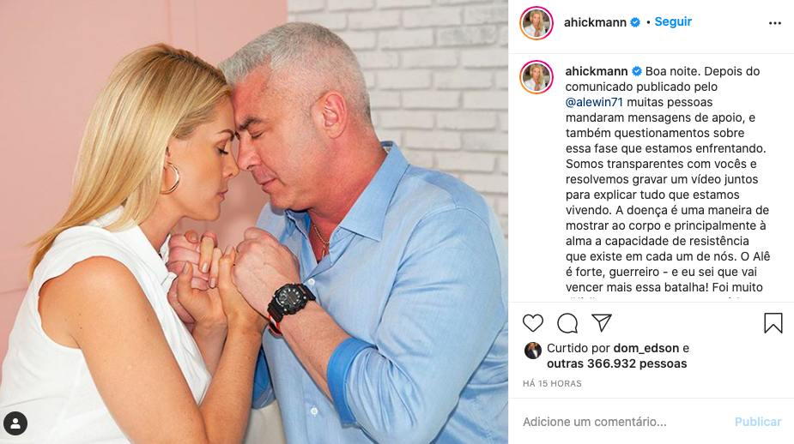This screenshot has height=444, width=794.
Task: Share post with paper plane icon
Action: 602,322
